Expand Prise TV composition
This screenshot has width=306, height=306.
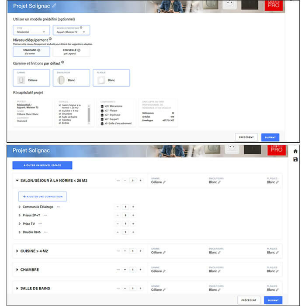[19, 224]
